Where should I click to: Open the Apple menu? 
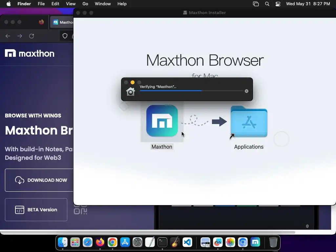coord(9,4)
